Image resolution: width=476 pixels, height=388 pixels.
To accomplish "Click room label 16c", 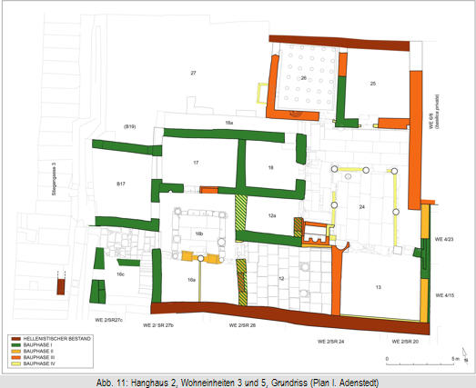I will click(120, 274).
